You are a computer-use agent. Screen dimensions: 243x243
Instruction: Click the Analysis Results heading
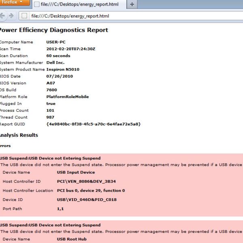19,135
